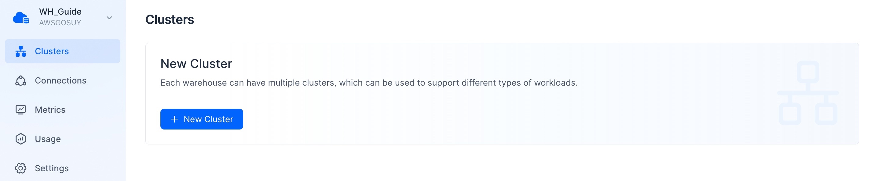
Task: Go to the Clusters menu item
Action: pos(63,51)
